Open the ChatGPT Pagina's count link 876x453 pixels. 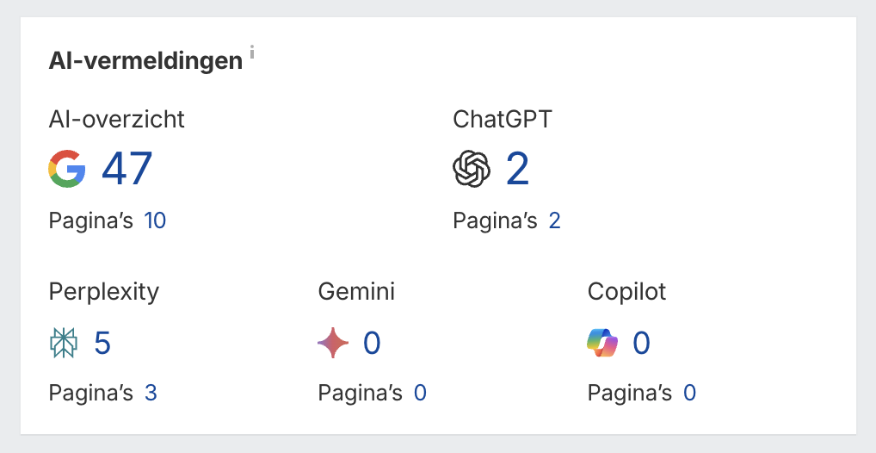pyautogui.click(x=554, y=221)
